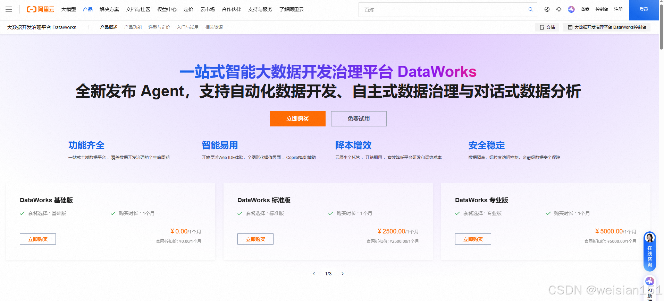Open the 合作伙伴 menu
The image size is (664, 301).
(x=232, y=9)
